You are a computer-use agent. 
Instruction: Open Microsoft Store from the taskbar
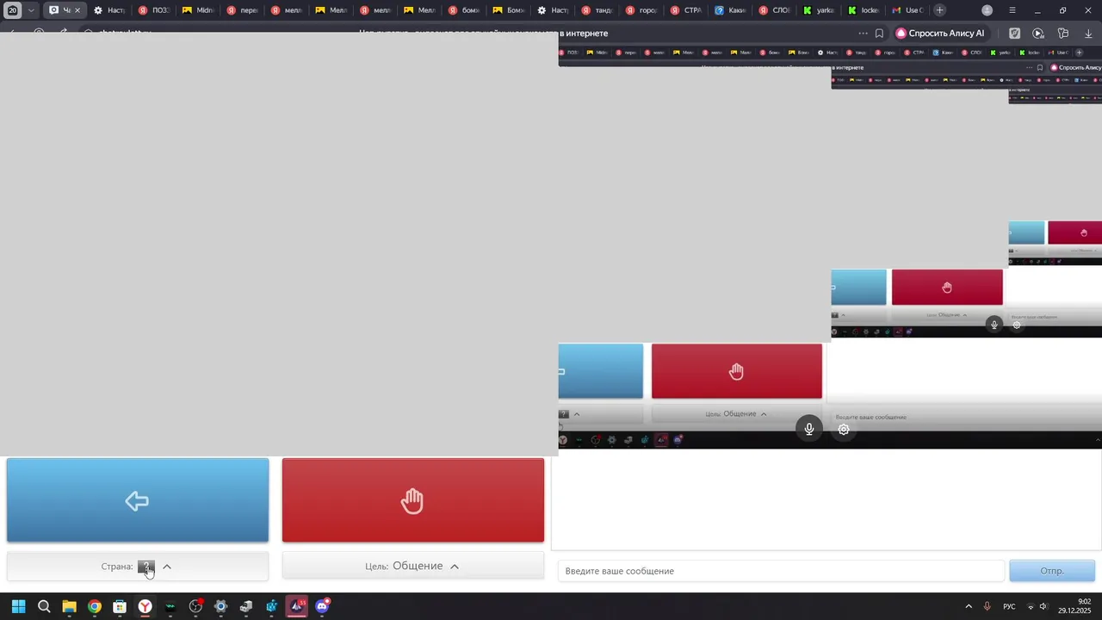pos(120,606)
